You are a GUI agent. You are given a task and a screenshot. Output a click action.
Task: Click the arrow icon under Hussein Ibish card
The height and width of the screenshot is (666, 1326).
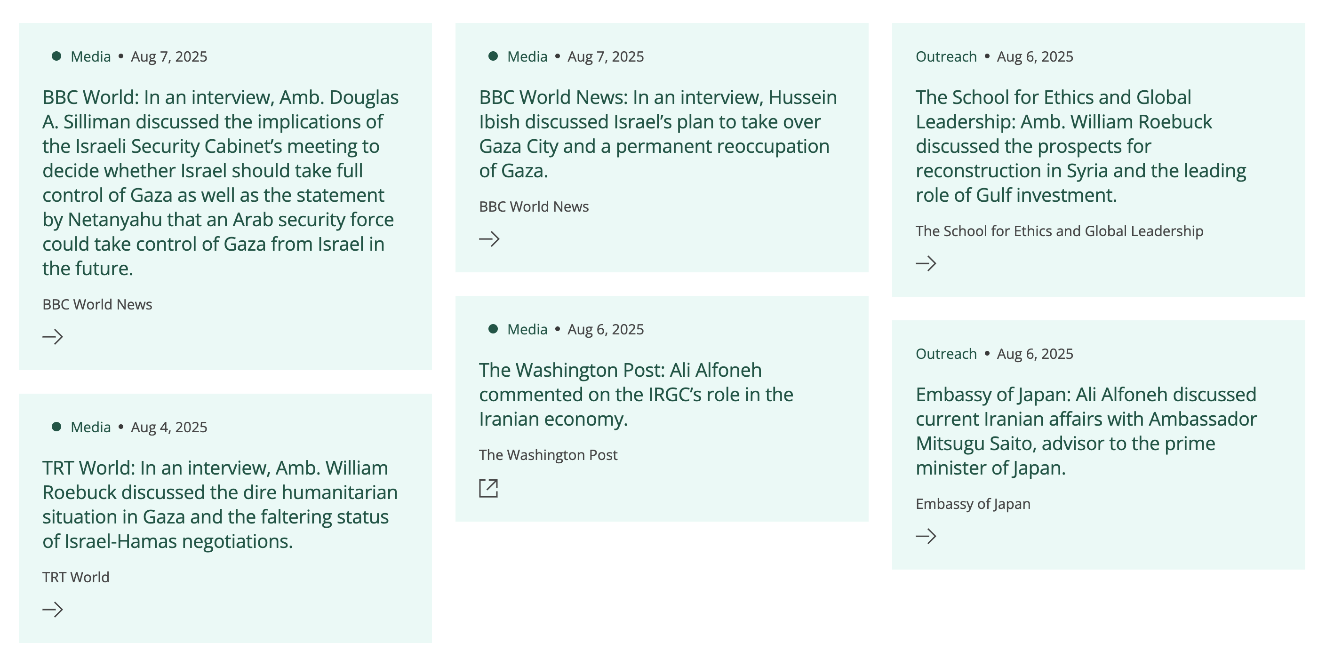[489, 239]
